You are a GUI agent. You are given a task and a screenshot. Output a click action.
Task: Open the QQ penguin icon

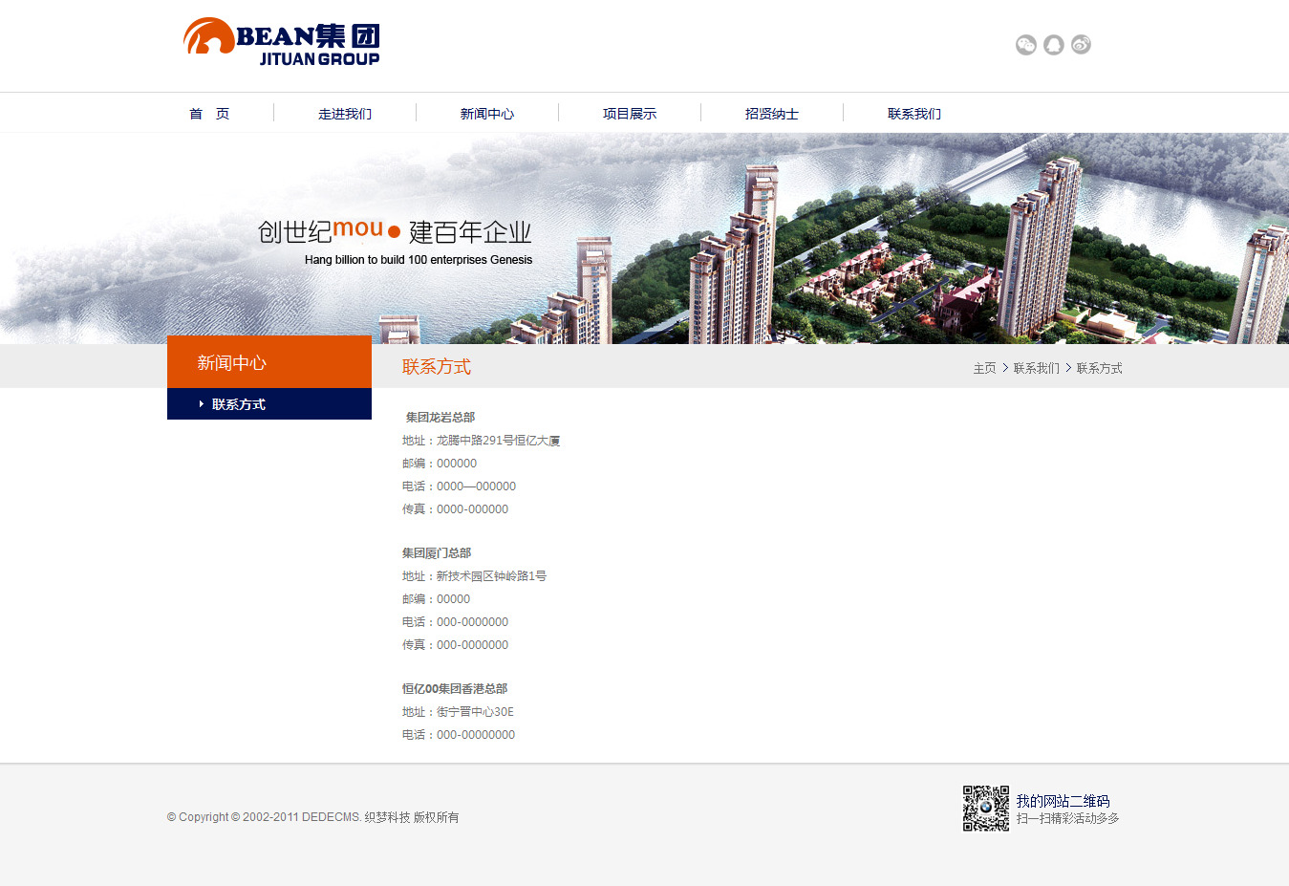(x=1053, y=45)
